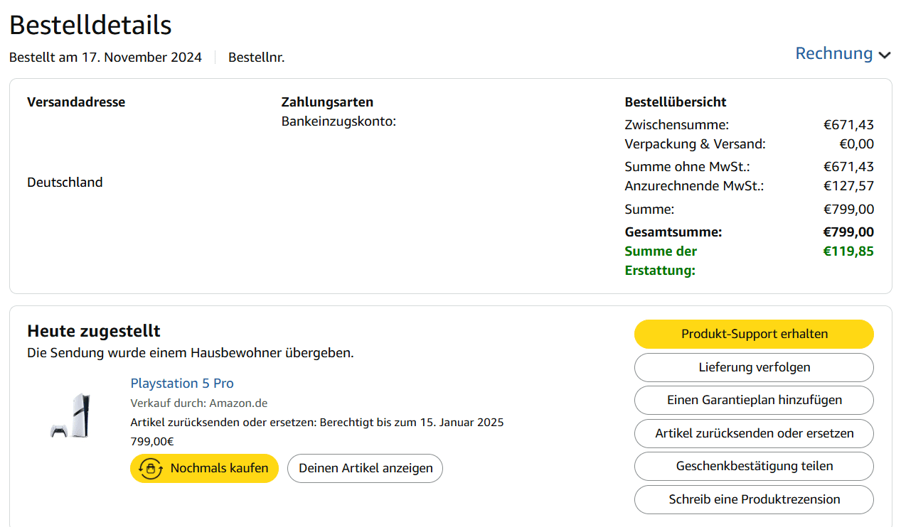Click the order date 17. November 2024
The width and height of the screenshot is (901, 527).
pyautogui.click(x=153, y=58)
